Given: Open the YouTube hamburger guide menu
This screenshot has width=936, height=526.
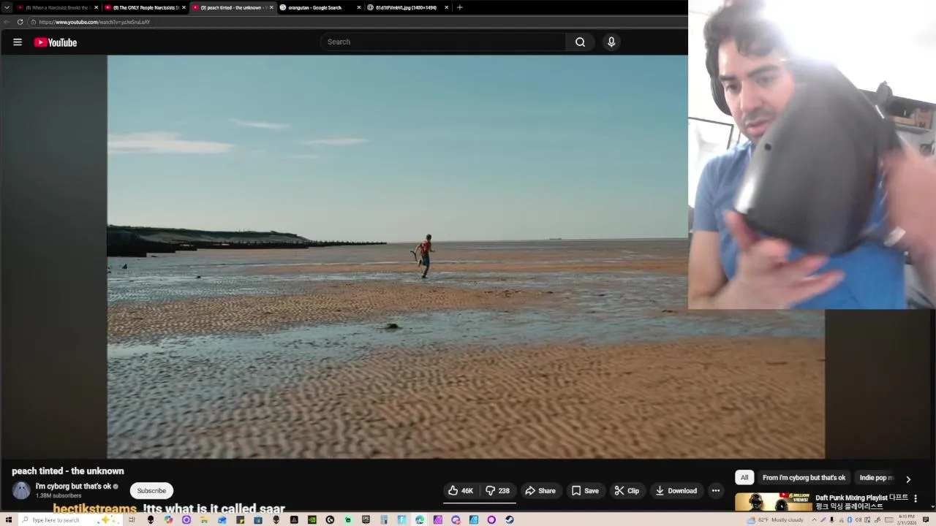Looking at the screenshot, I should point(18,42).
